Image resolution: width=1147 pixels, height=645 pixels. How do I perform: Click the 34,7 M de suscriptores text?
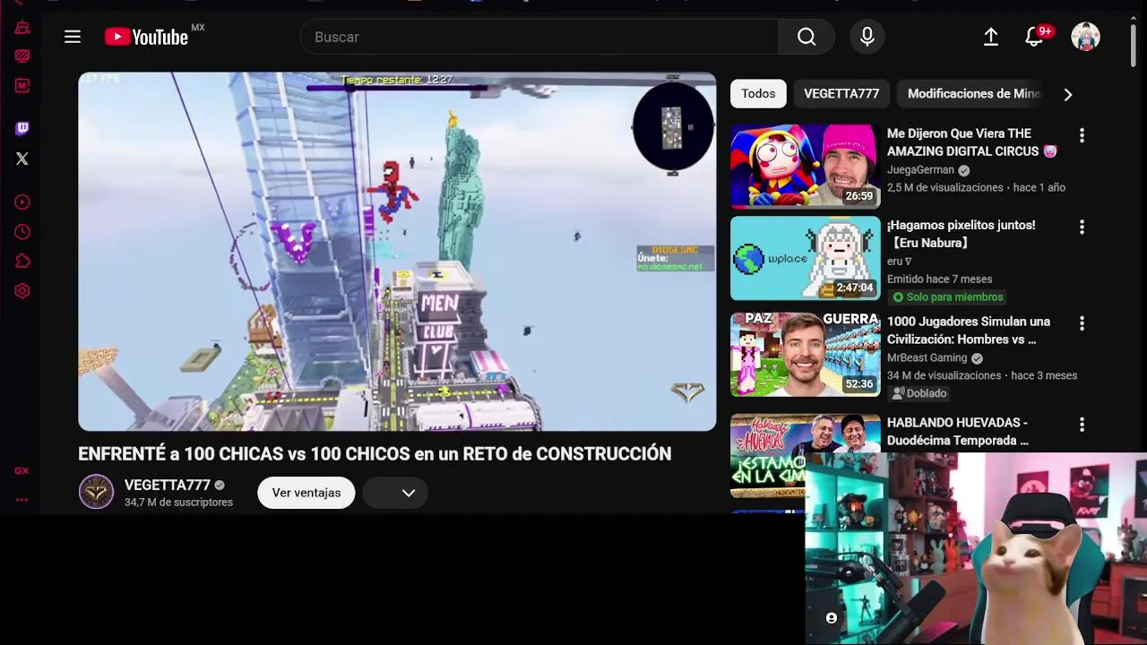[x=178, y=503]
